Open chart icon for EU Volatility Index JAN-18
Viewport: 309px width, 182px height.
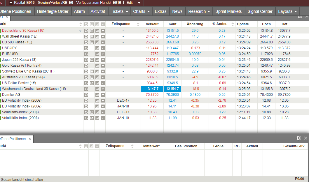click(x=97, y=107)
